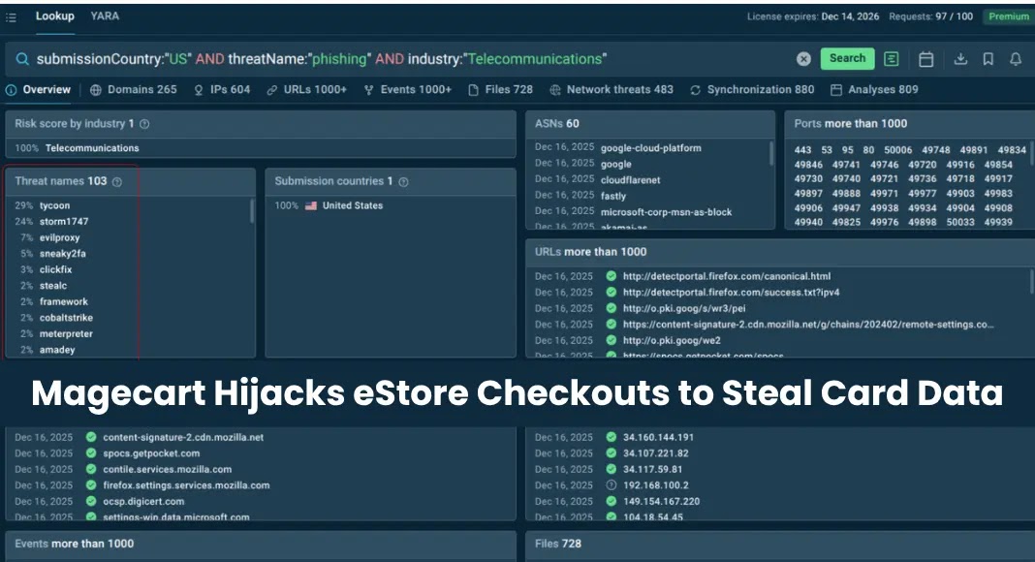Click the green Search button
Image resolution: width=1035 pixels, height=562 pixels.
847,58
